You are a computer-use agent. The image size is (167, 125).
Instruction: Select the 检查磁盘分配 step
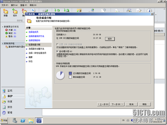pos(34,45)
